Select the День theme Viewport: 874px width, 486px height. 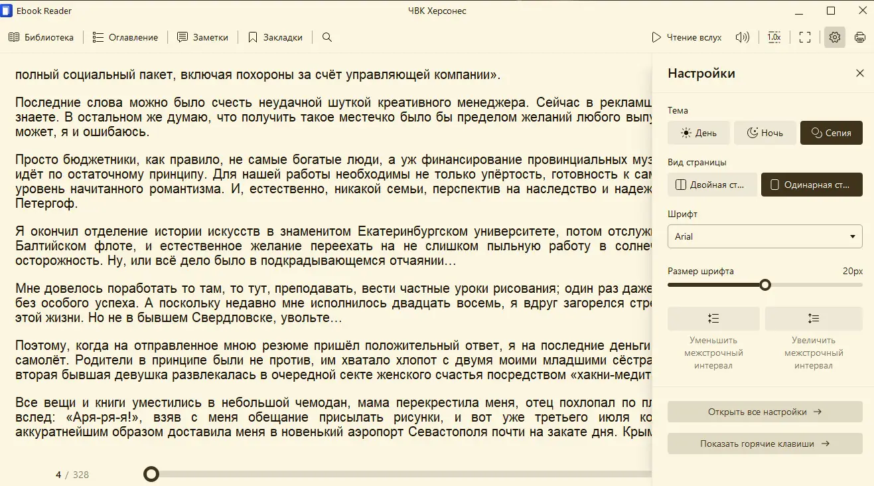coord(699,133)
